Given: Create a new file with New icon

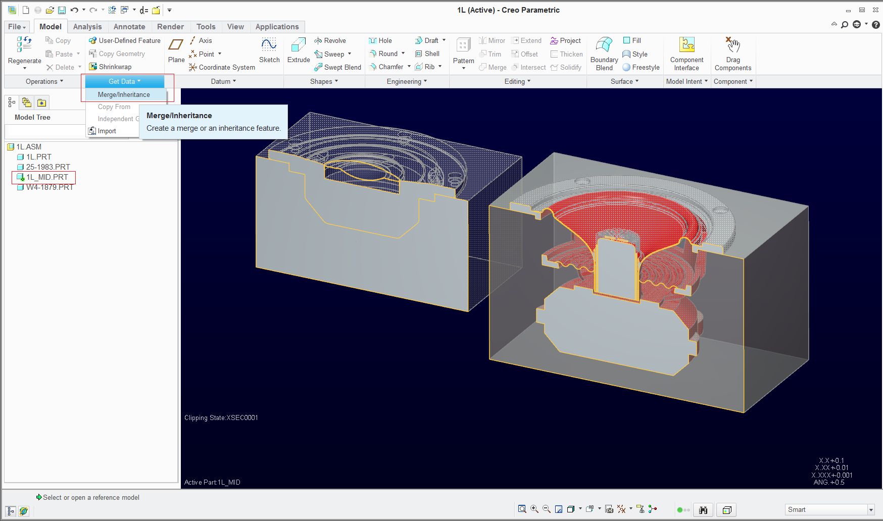Looking at the screenshot, I should coord(26,10).
